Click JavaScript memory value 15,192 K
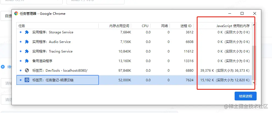The height and width of the screenshot is (113, 272). tap(207, 80)
